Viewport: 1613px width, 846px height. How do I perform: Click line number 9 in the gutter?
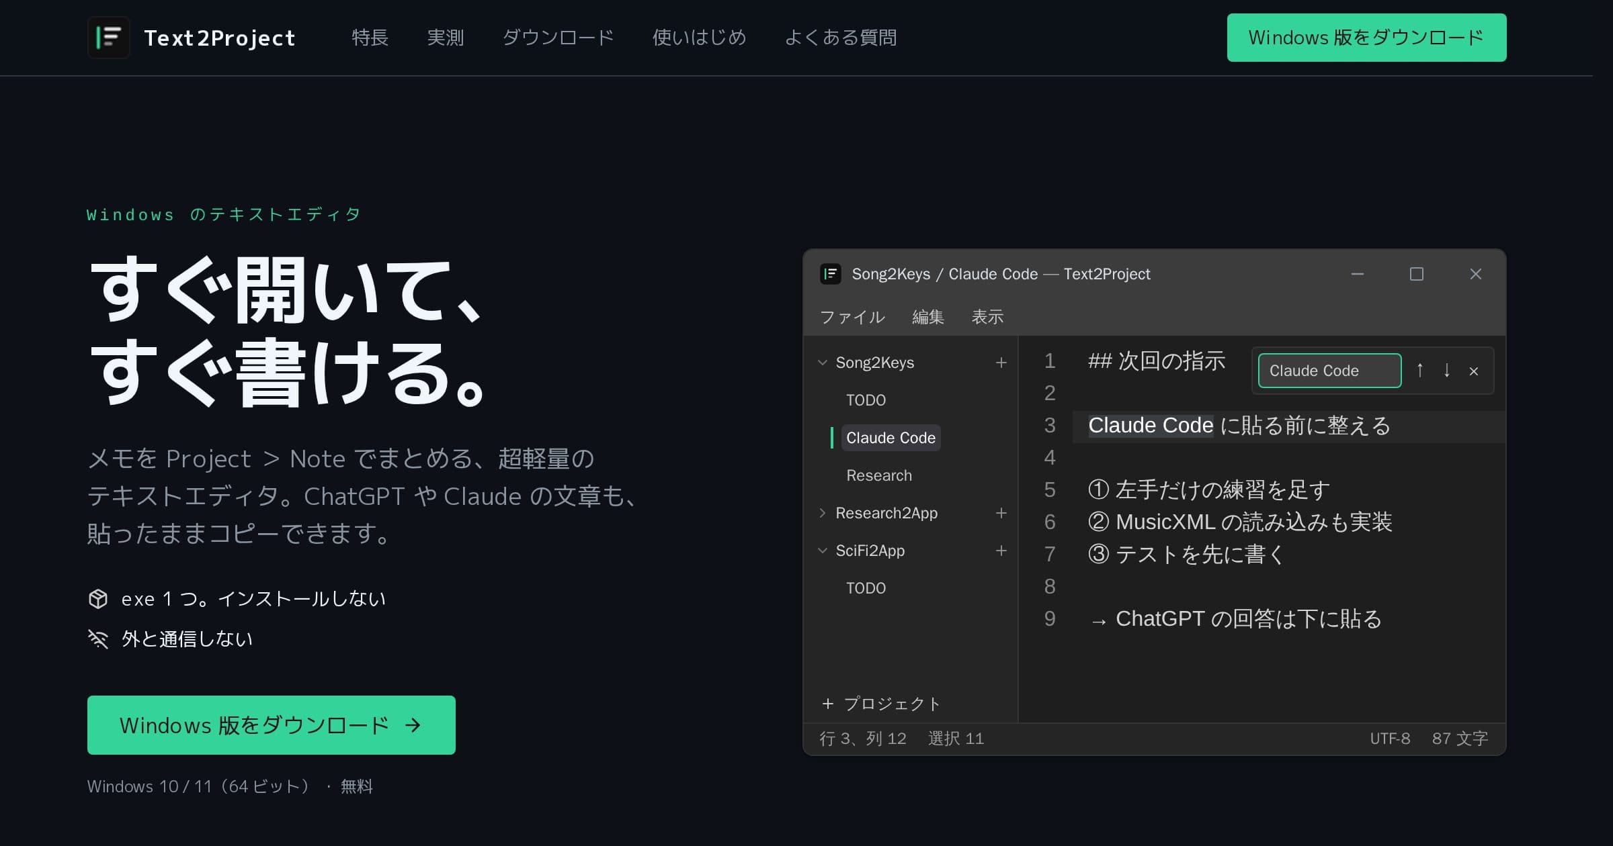[1050, 619]
